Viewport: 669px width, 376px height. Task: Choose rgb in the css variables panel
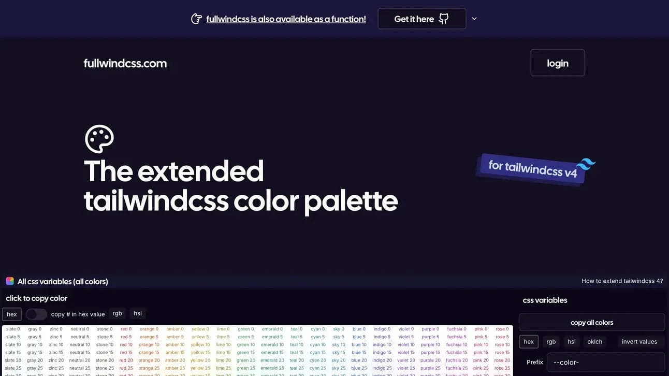(551, 342)
